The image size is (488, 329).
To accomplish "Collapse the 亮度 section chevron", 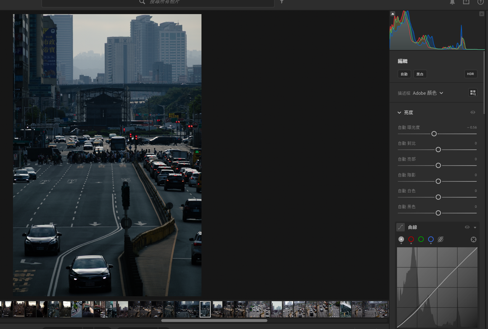I will 399,113.
